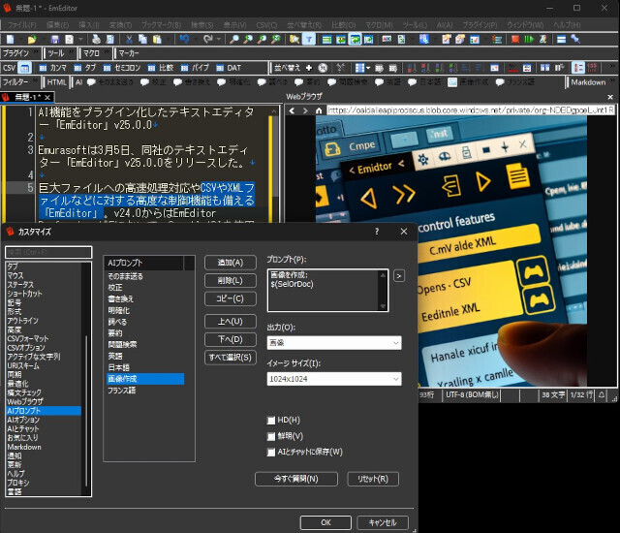
Task: Click the 追加(A) button
Action: click(x=231, y=263)
